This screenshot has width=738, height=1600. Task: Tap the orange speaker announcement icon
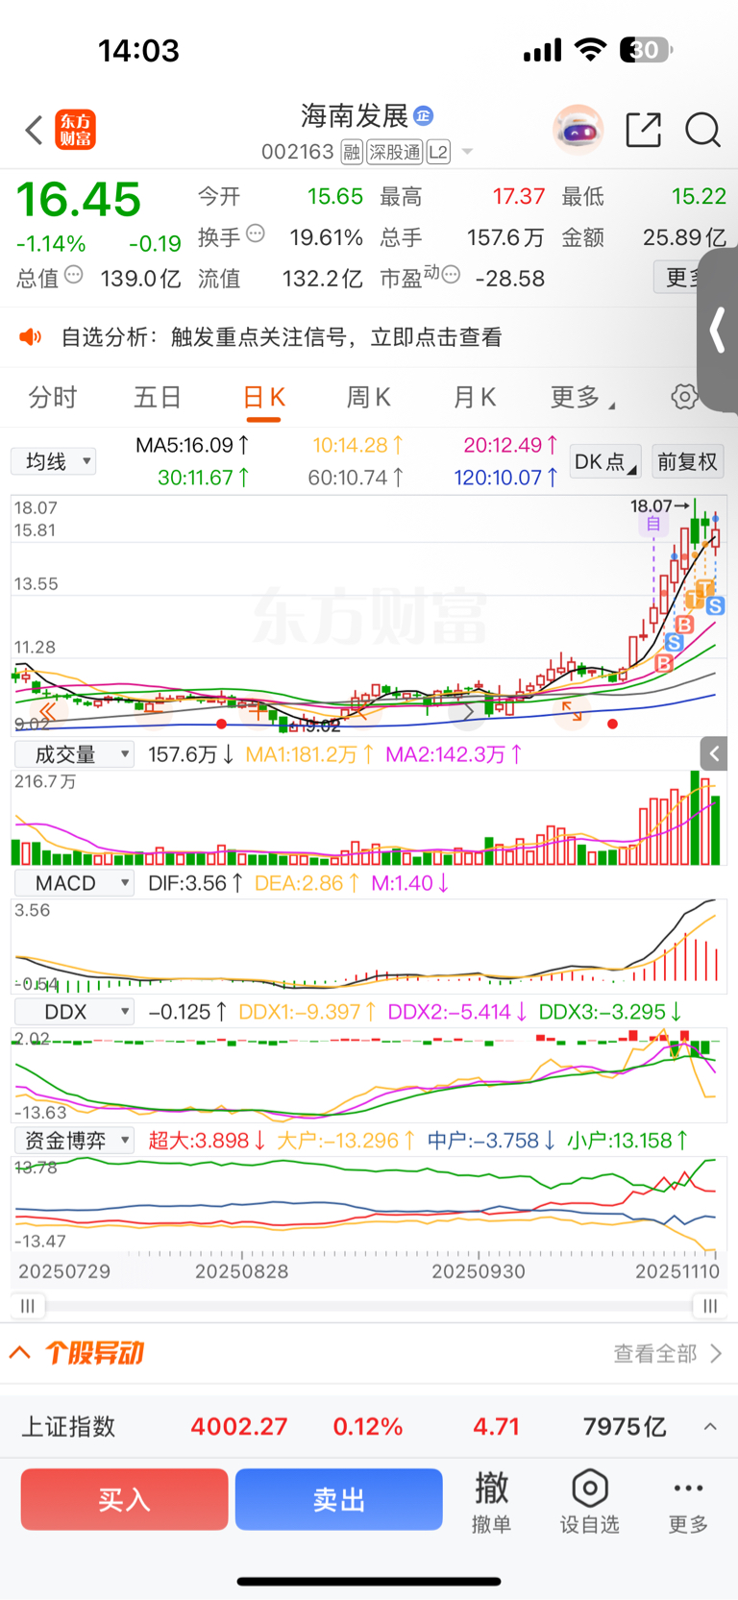(x=31, y=336)
